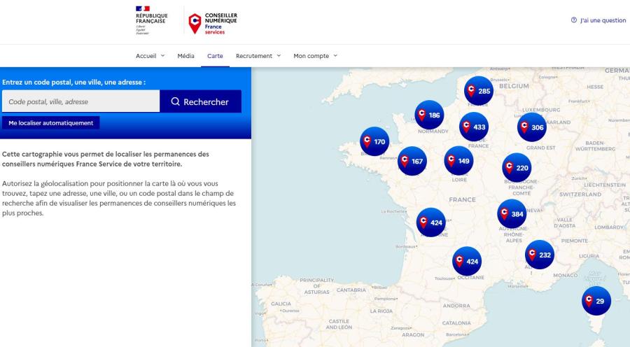
Task: Click the 220 cluster in Bourgogne-Franche-Comté
Action: [517, 168]
